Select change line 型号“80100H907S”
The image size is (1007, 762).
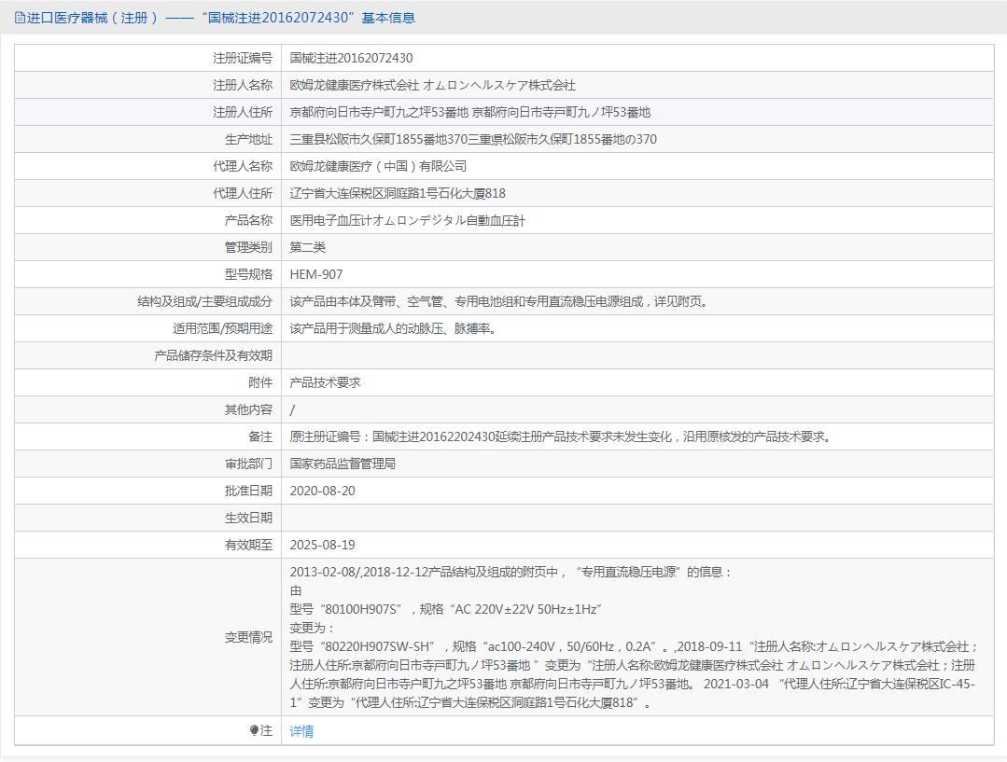click(x=347, y=608)
